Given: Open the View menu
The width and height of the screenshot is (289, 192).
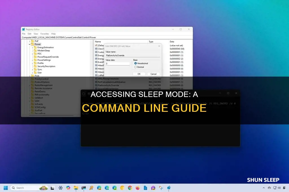Looking at the screenshot, I should [x=36, y=34].
